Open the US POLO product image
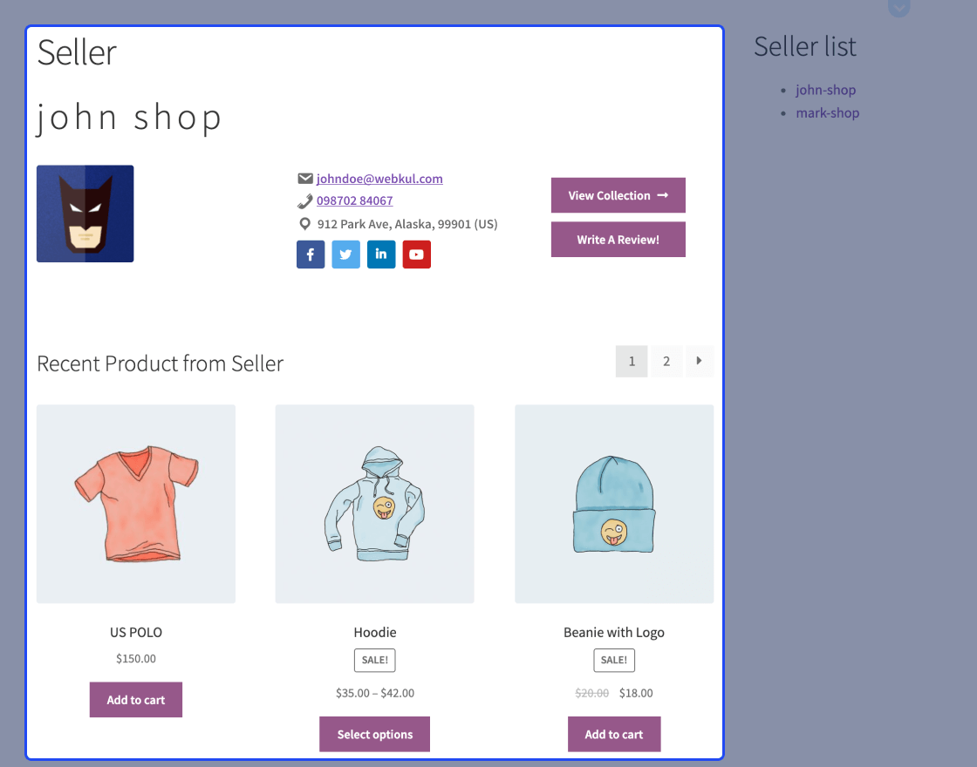This screenshot has width=977, height=767. click(x=136, y=504)
